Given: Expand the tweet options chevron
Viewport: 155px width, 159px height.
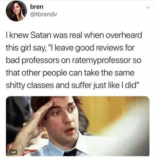Looking at the screenshot, I should point(148,8).
